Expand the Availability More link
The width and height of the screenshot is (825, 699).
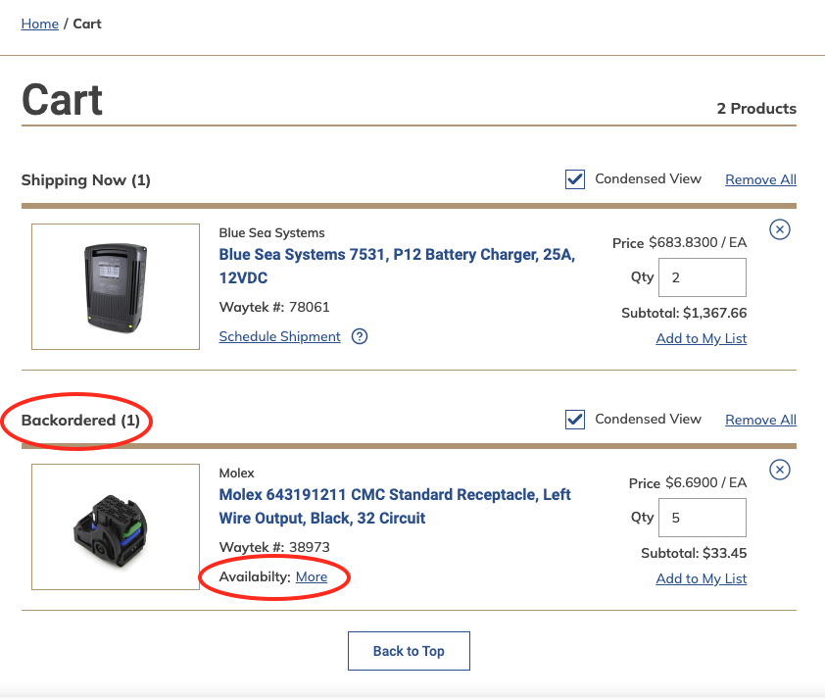(x=312, y=576)
